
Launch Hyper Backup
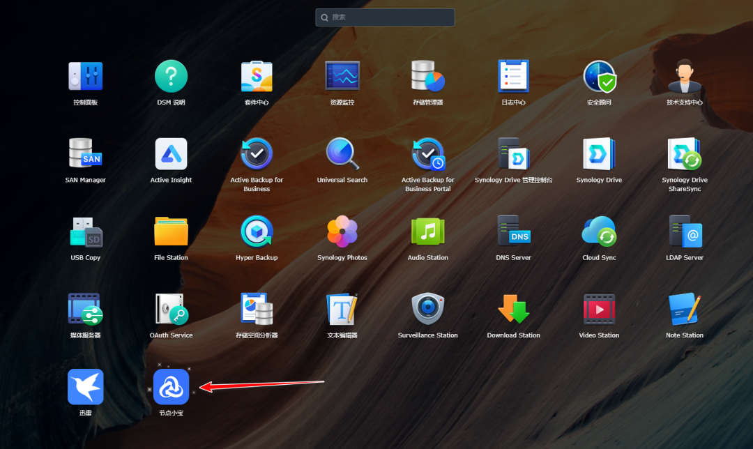coord(257,231)
